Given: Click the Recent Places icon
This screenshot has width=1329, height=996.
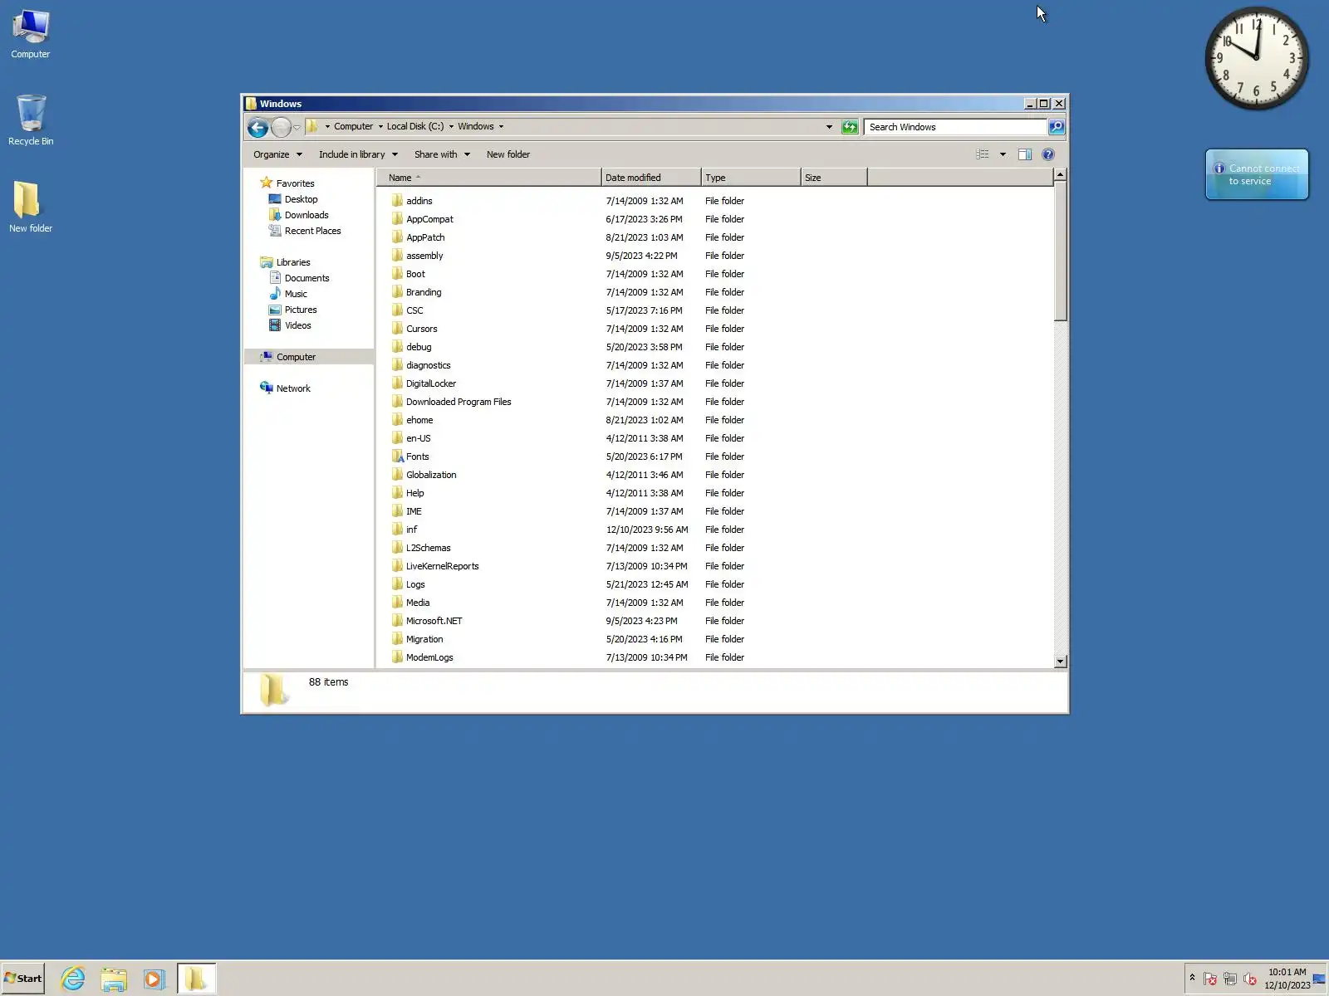Looking at the screenshot, I should pyautogui.click(x=275, y=231).
